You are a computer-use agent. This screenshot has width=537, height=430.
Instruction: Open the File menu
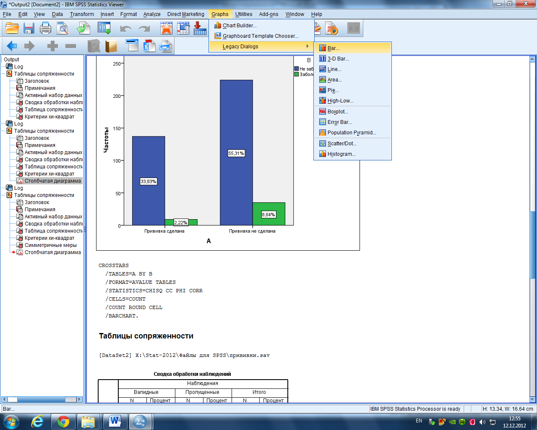[x=7, y=14]
